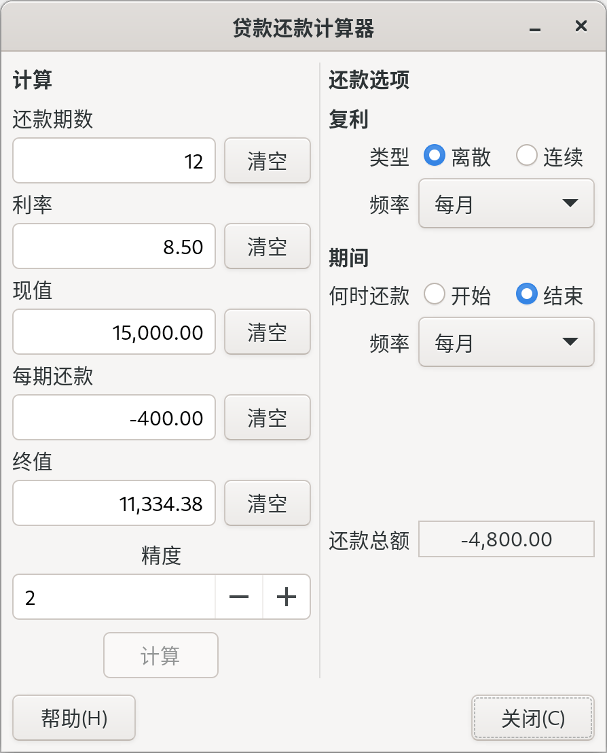The image size is (607, 753).
Task: Minimize the loan repayment calculator window
Action: tap(535, 27)
